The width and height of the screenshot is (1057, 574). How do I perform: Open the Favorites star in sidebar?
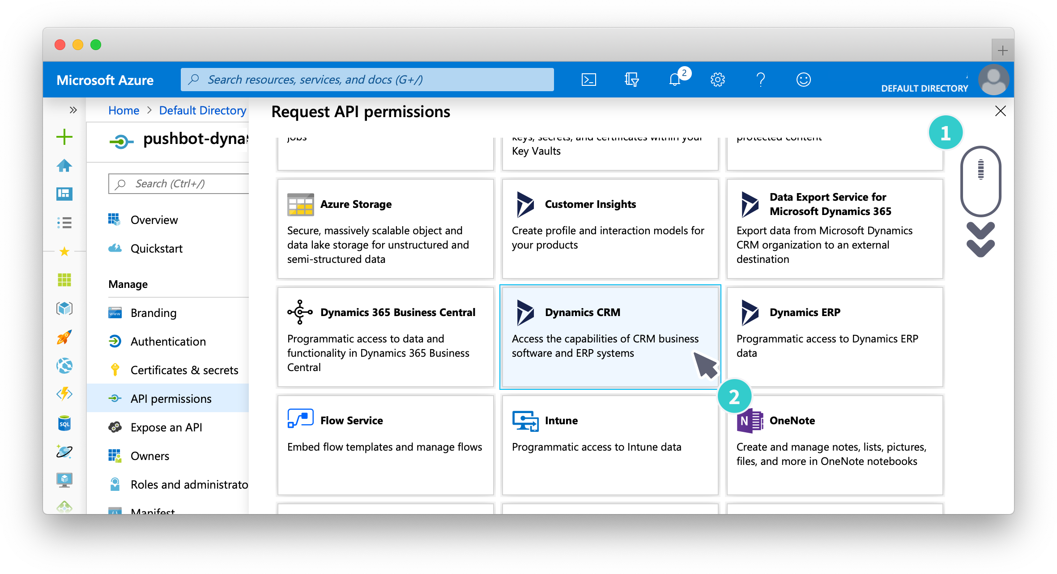point(64,251)
